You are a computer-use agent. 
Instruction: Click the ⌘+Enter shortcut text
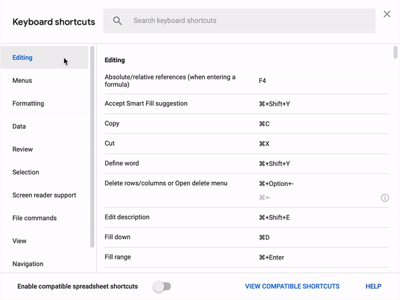coord(271,257)
